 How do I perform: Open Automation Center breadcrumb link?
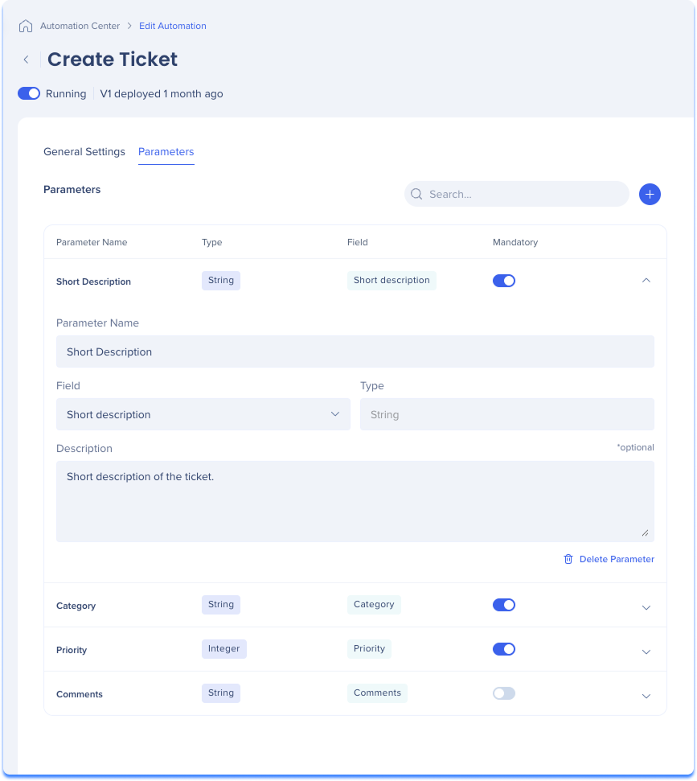click(80, 26)
